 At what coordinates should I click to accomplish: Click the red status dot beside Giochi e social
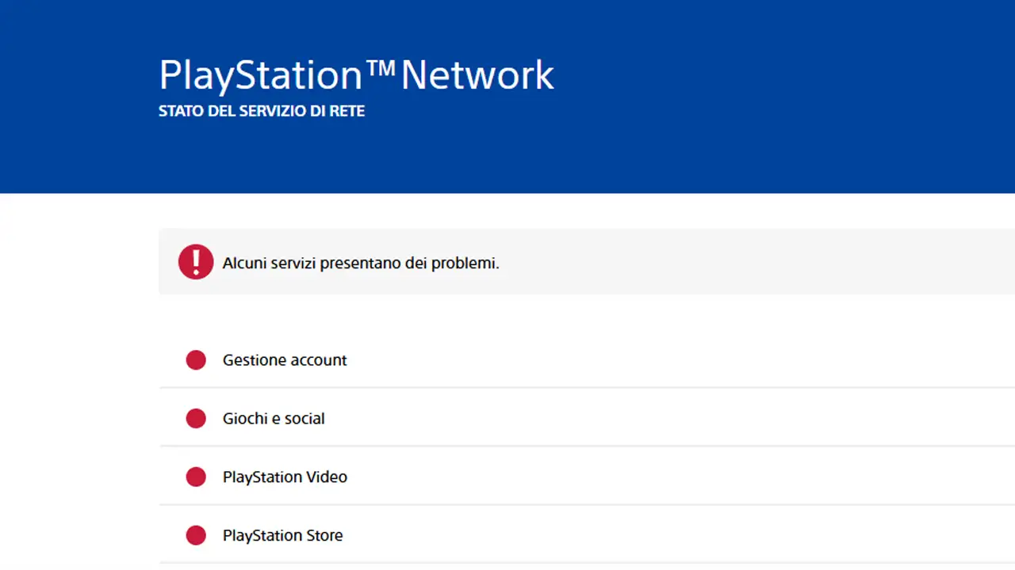point(196,419)
